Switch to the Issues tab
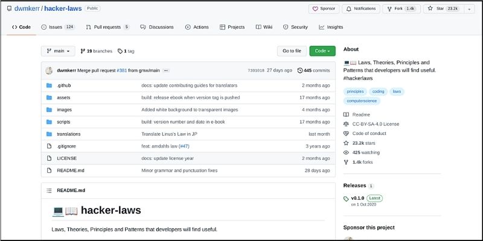Image resolution: width=483 pixels, height=241 pixels. [x=57, y=27]
